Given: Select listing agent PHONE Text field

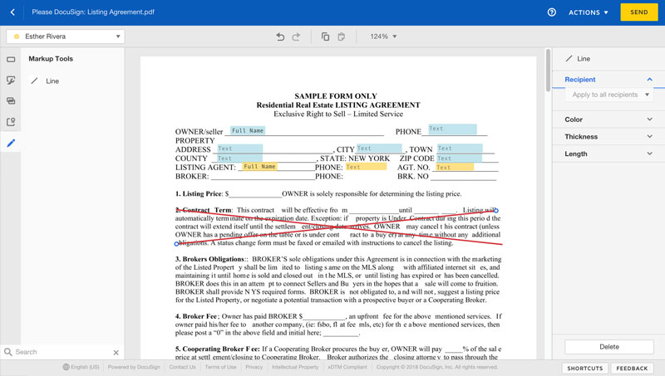Looking at the screenshot, I should [x=366, y=167].
